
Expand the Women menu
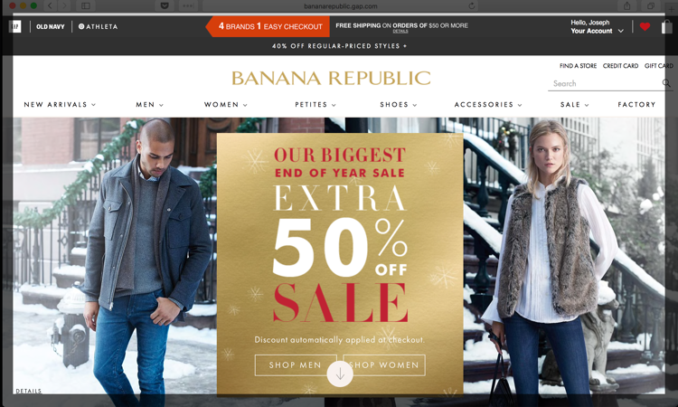(x=225, y=105)
